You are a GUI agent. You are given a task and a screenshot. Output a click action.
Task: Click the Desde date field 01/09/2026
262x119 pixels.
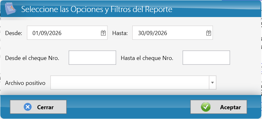[x=67, y=33]
